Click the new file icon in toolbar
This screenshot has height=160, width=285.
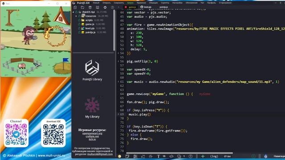(75, 8)
